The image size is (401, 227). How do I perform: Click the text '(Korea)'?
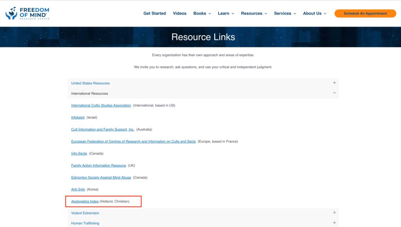[92, 189]
